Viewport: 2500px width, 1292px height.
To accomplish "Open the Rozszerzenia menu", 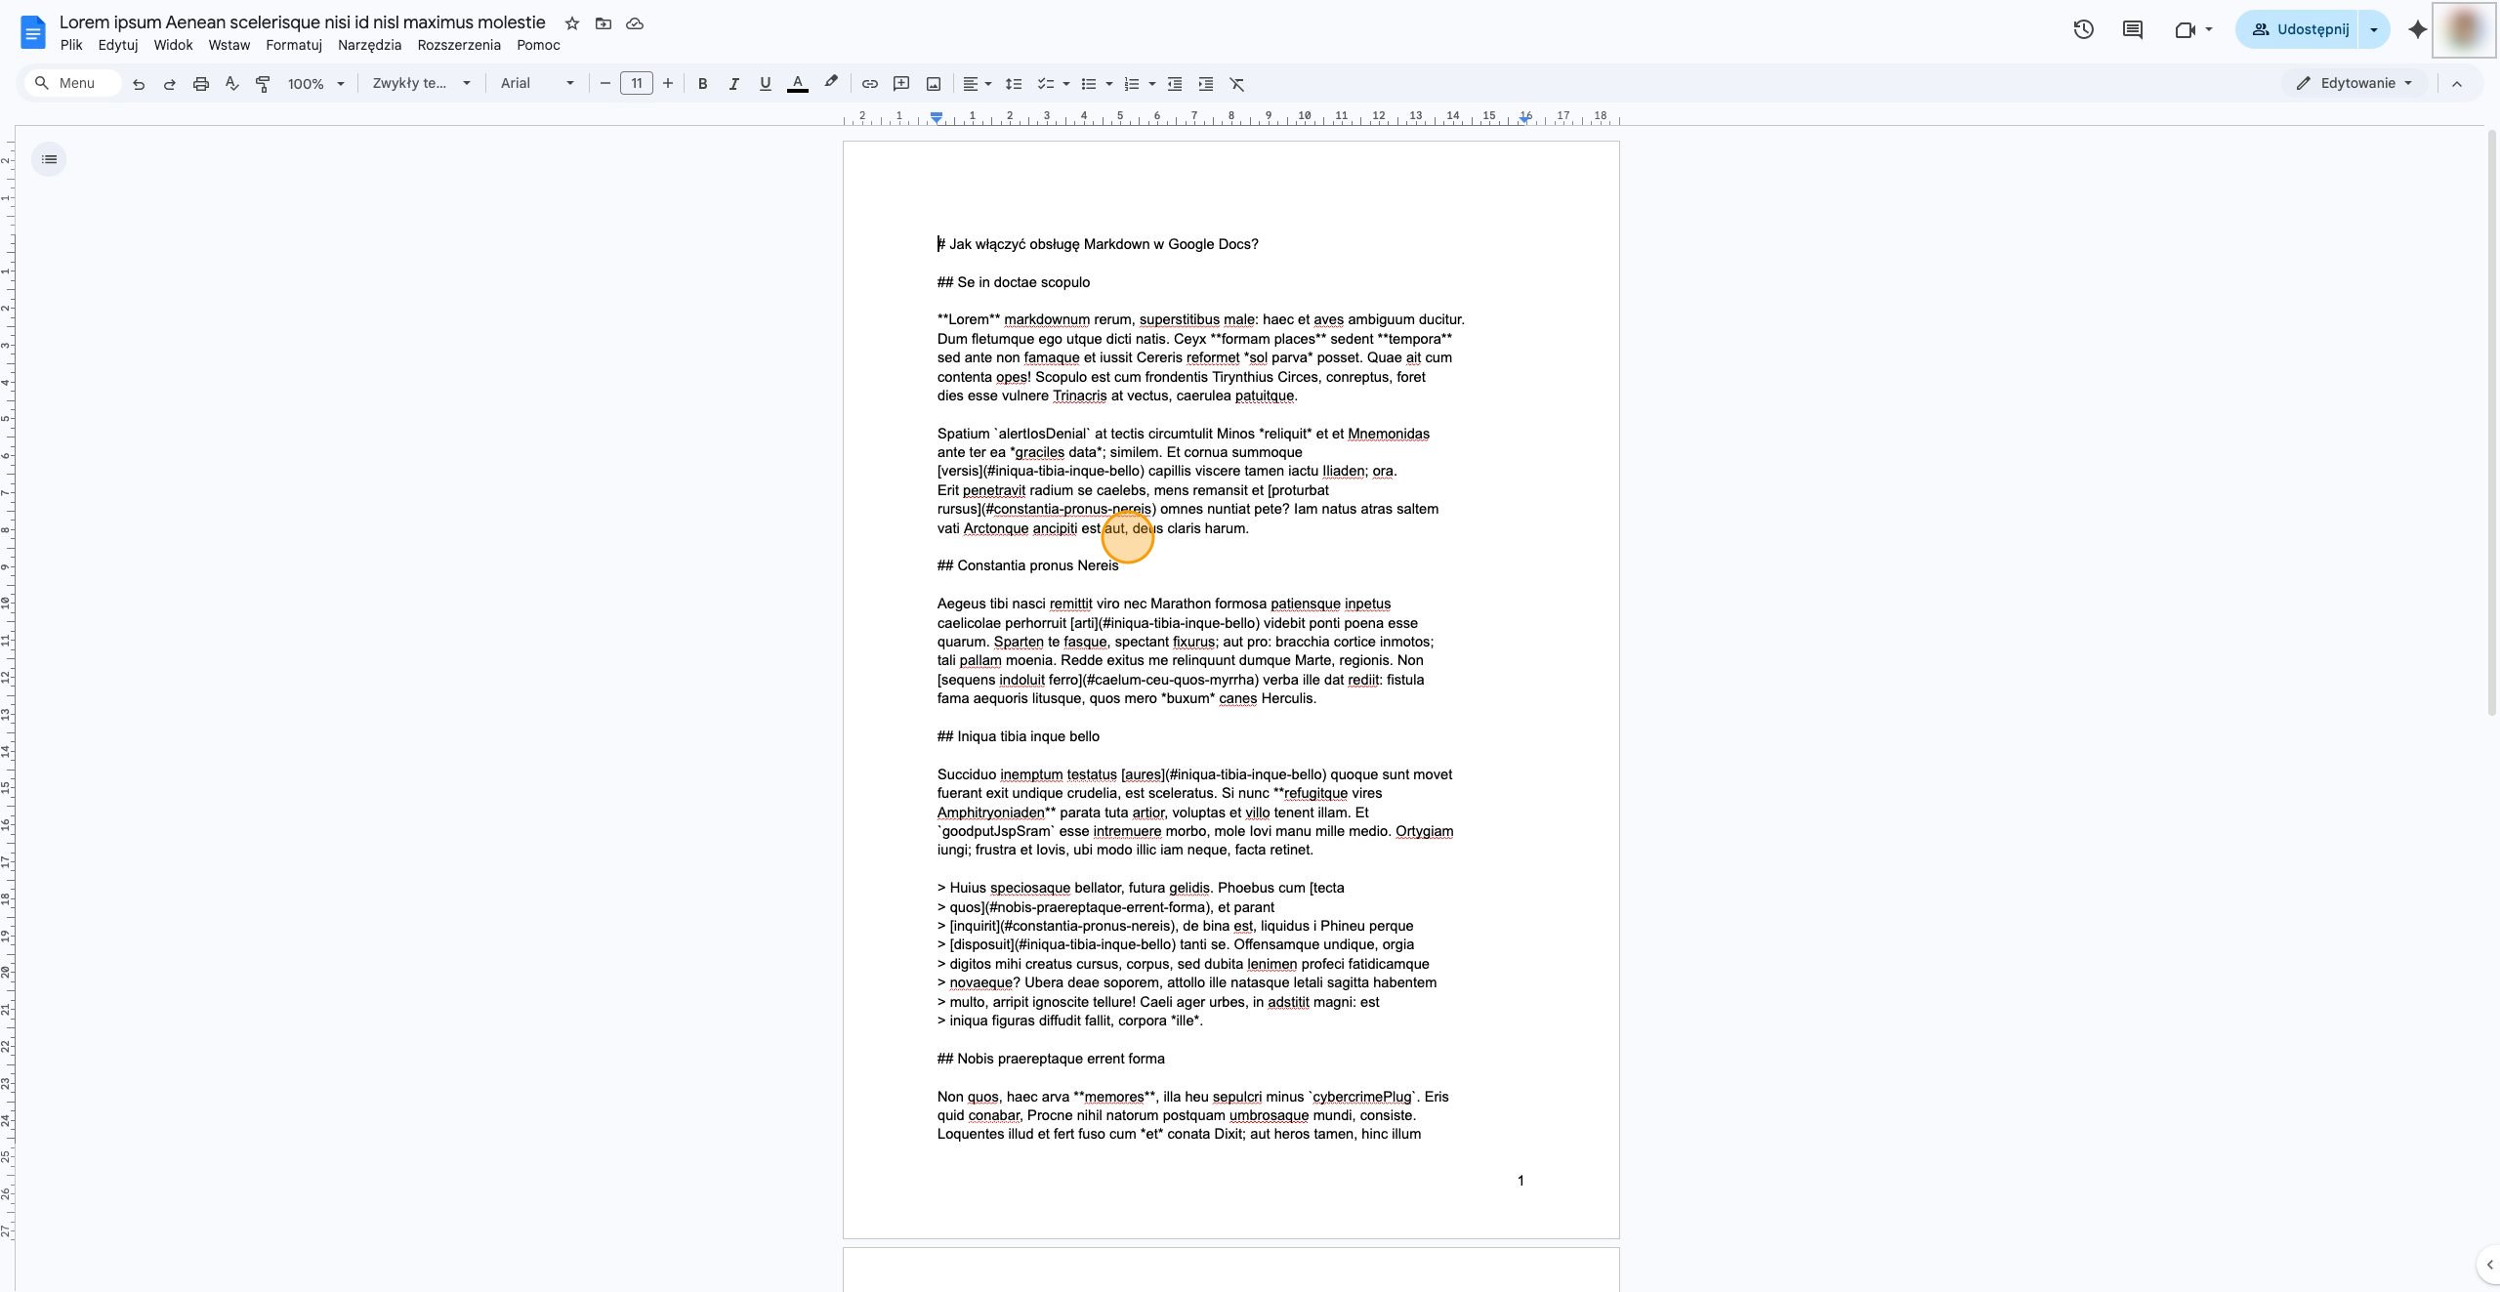I will [x=459, y=45].
